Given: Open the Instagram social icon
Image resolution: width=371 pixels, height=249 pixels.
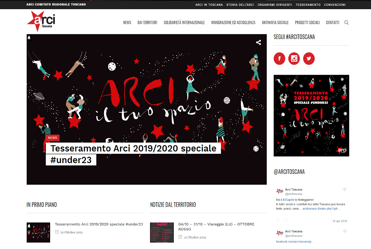Looking at the screenshot, I should 294,59.
